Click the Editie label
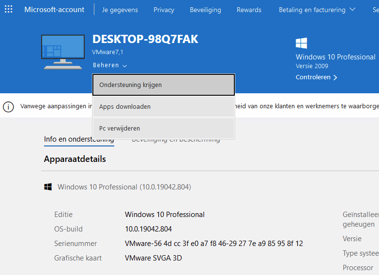This screenshot has width=379, height=275. click(63, 215)
